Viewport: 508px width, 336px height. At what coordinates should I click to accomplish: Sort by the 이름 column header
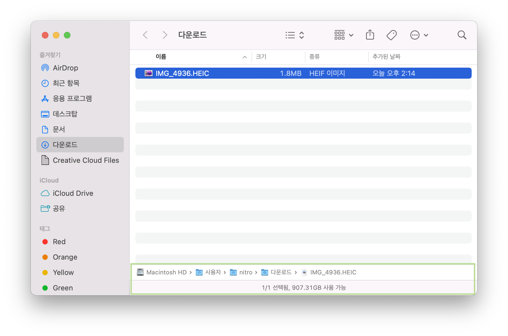(161, 57)
